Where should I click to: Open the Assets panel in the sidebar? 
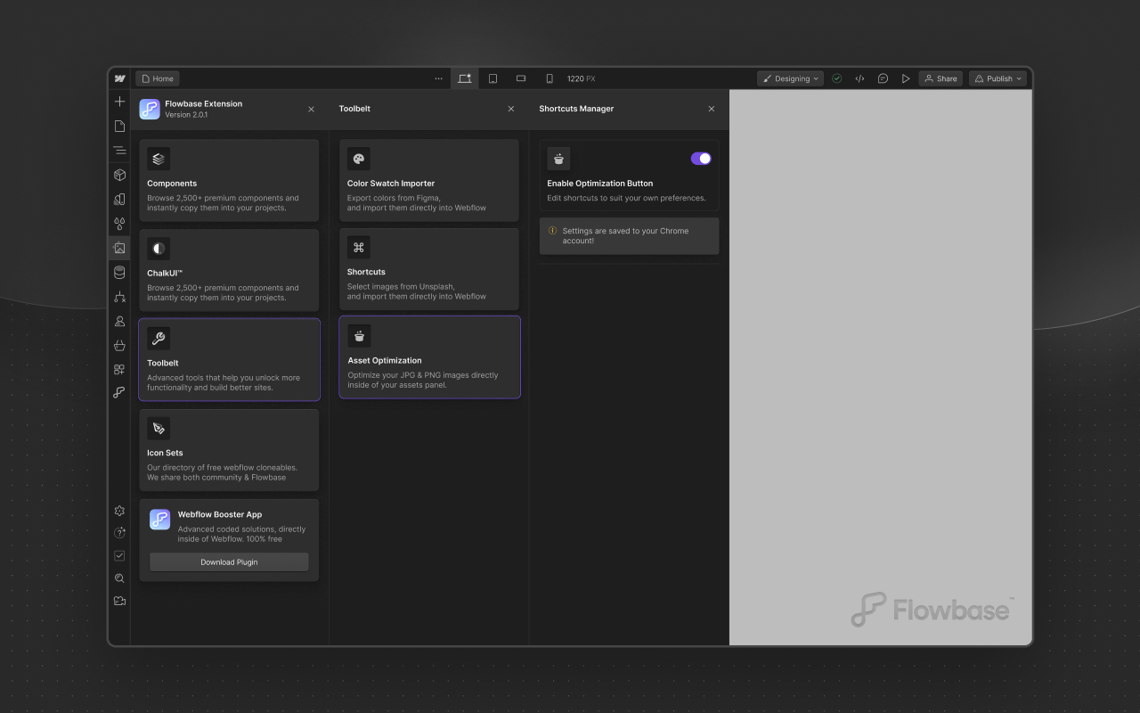click(119, 248)
